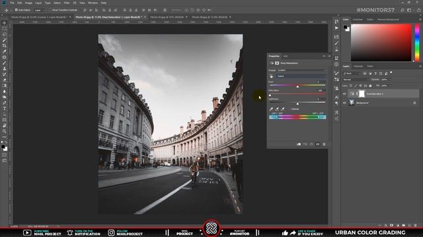
Task: Hide the Hue/Saturation 1 layer
Action: pyautogui.click(x=344, y=94)
